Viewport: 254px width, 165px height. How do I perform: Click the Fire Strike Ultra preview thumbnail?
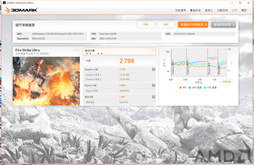(46, 81)
